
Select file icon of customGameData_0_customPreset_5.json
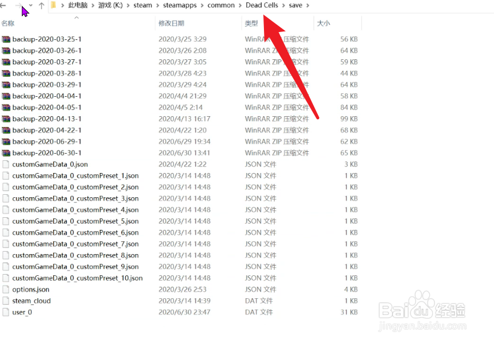click(5, 221)
